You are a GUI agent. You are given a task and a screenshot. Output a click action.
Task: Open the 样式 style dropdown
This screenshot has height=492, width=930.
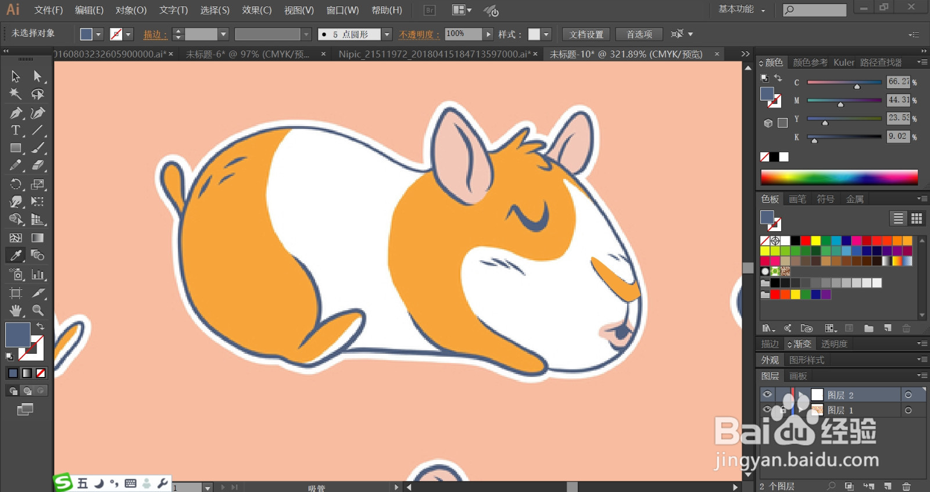tap(546, 34)
